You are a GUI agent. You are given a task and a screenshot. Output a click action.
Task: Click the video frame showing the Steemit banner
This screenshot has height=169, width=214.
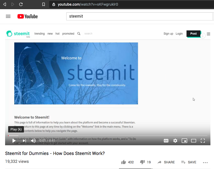[x=76, y=74]
